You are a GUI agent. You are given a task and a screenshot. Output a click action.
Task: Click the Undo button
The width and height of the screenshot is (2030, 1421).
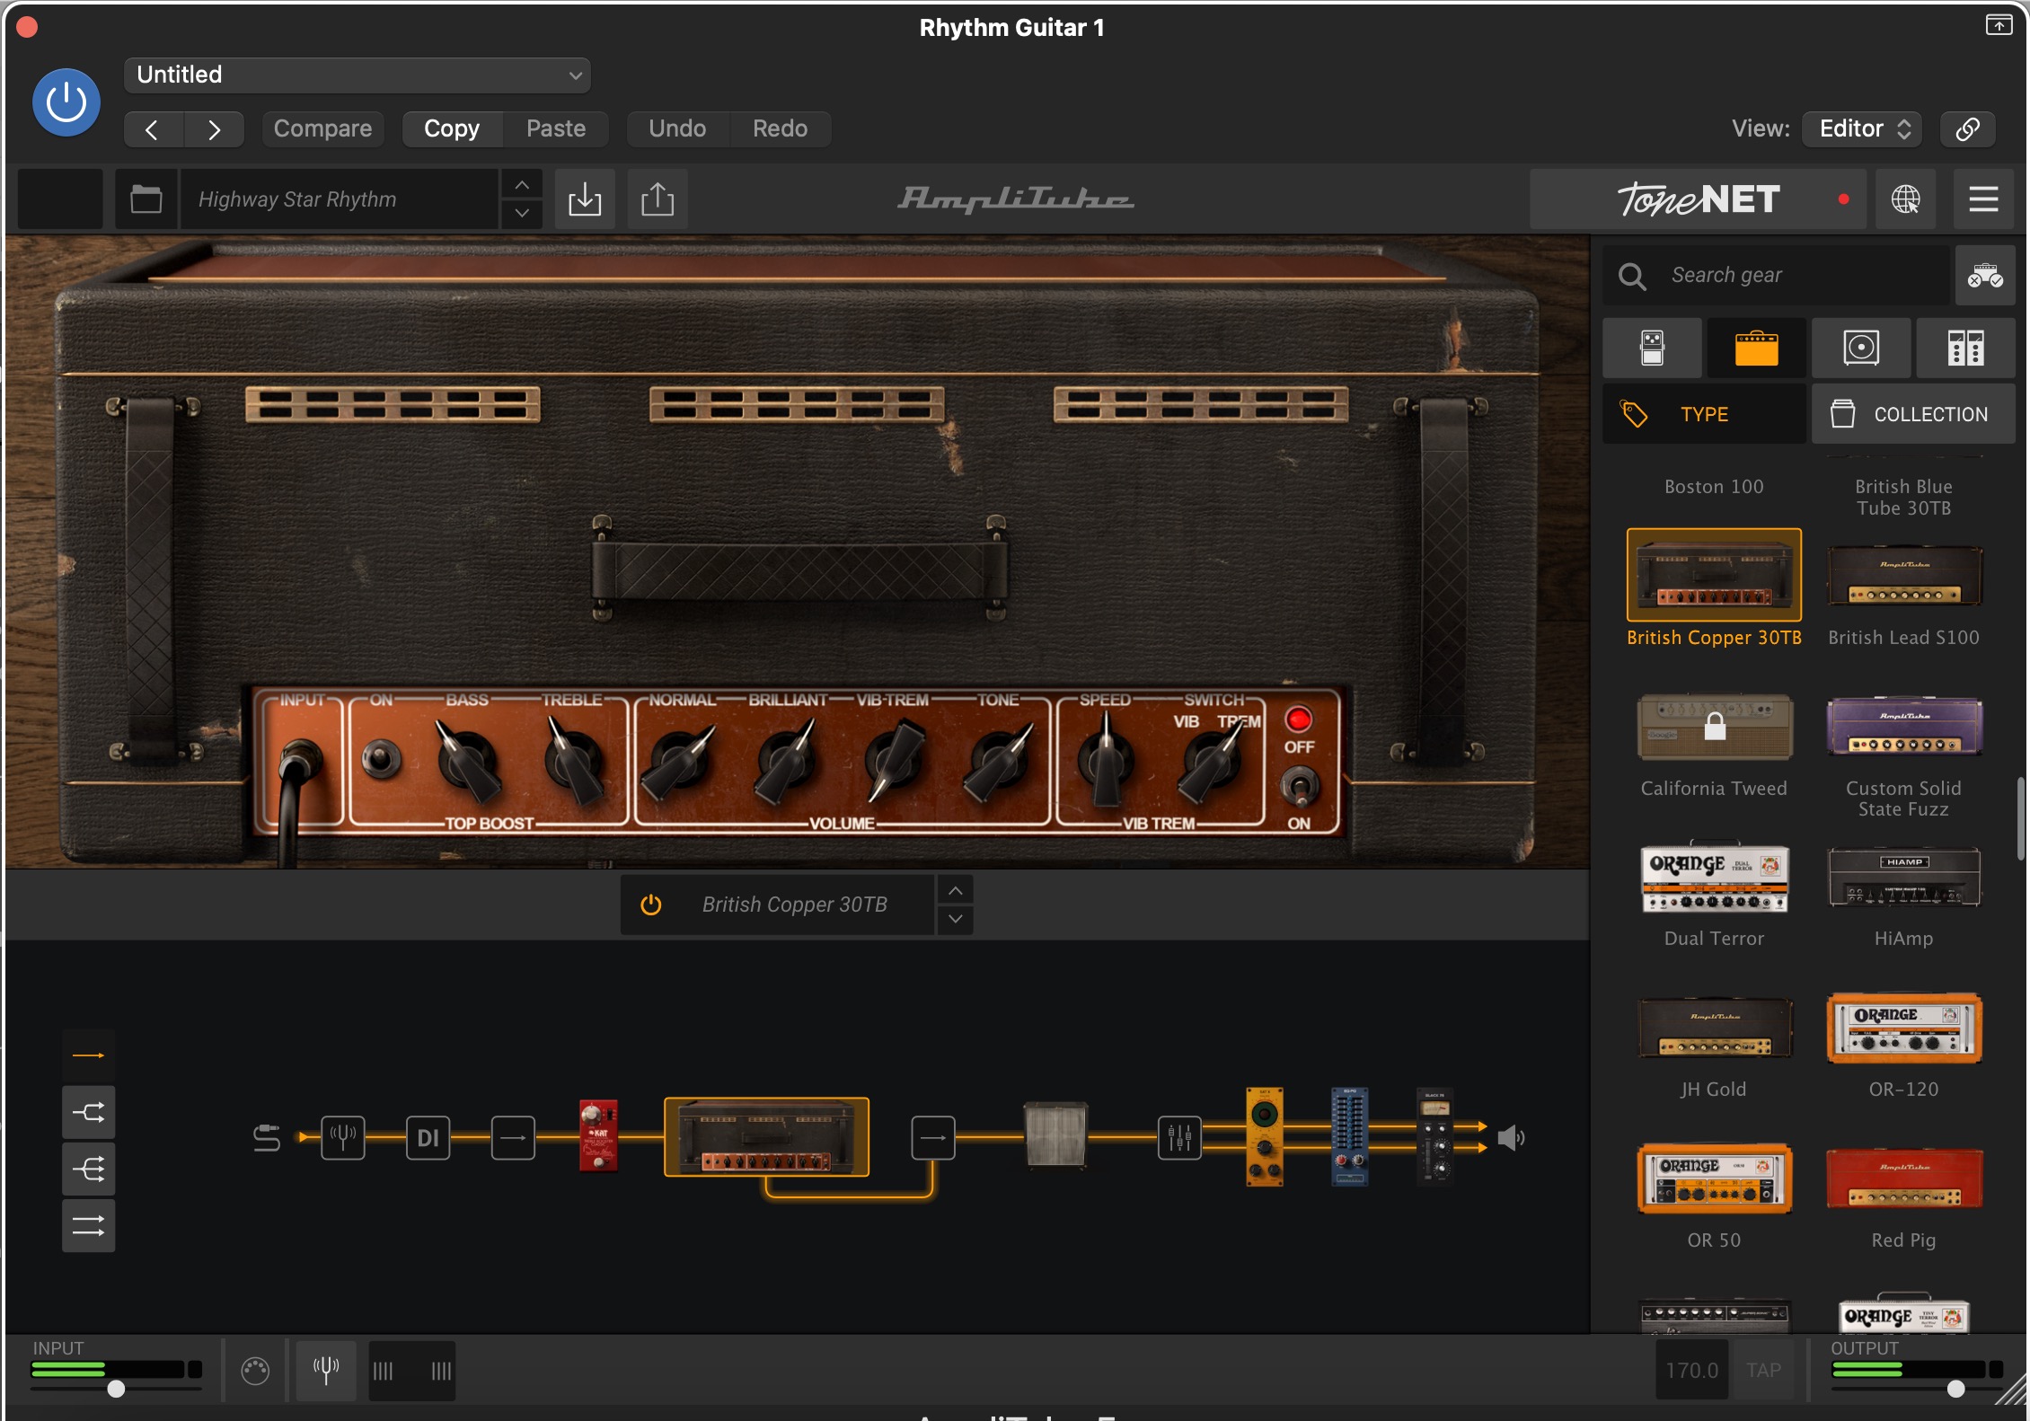pos(677,128)
